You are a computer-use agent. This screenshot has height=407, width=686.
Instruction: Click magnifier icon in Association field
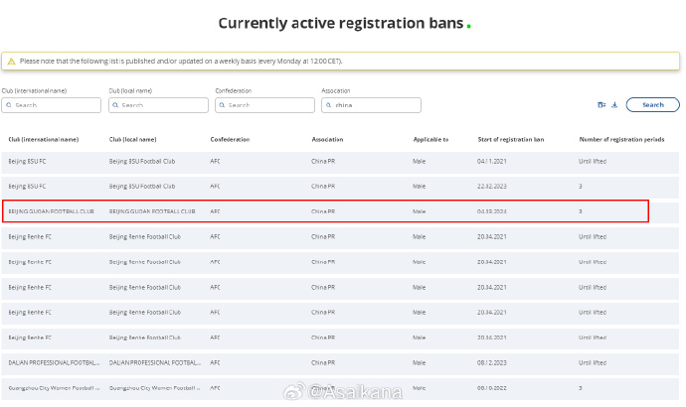(329, 104)
